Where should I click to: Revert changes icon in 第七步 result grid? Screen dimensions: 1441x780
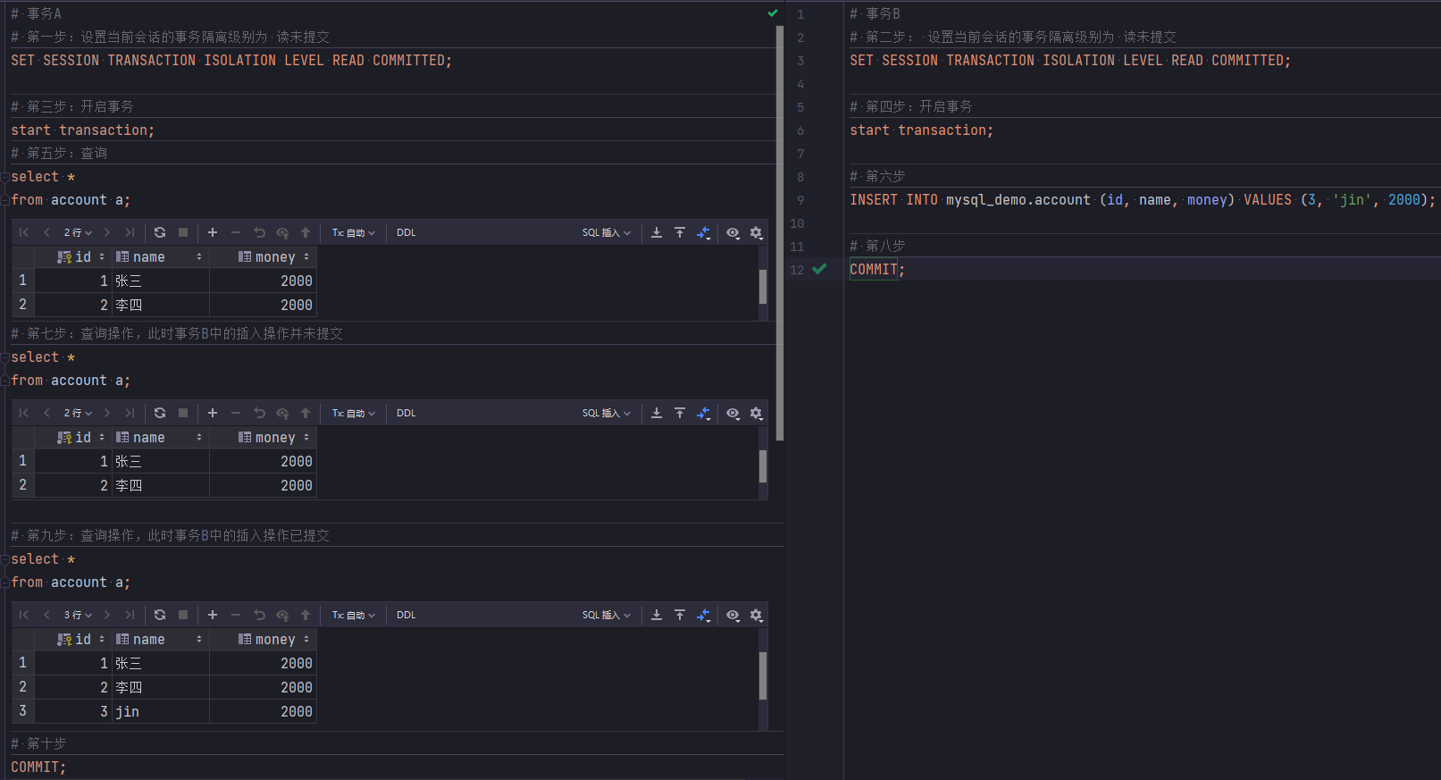(259, 413)
